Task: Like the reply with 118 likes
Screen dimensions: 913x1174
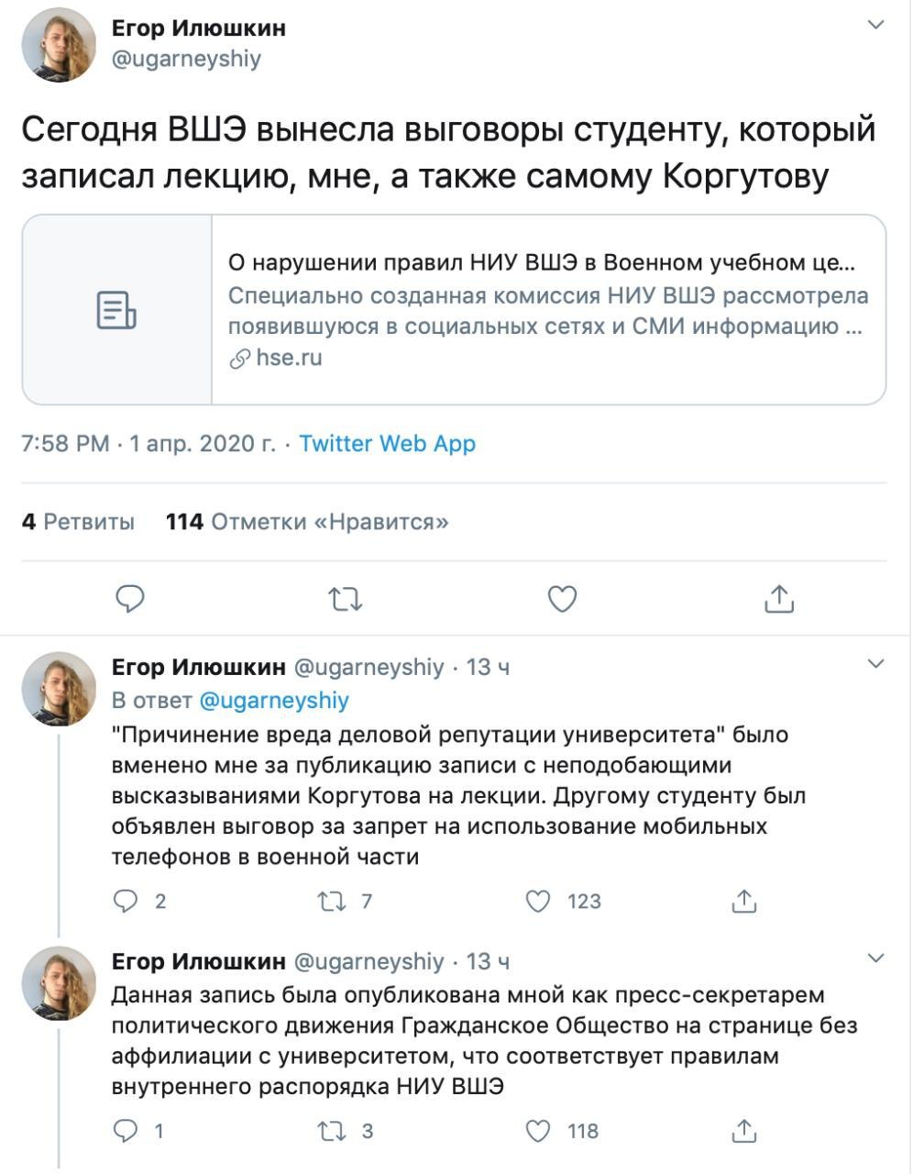Action: (x=538, y=1131)
